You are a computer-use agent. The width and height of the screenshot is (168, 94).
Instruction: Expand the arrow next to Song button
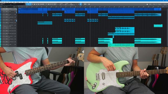tap(157, 4)
